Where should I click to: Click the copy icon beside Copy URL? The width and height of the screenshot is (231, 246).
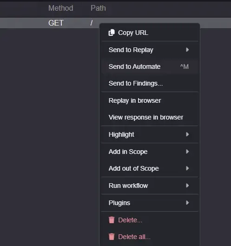pyautogui.click(x=112, y=33)
